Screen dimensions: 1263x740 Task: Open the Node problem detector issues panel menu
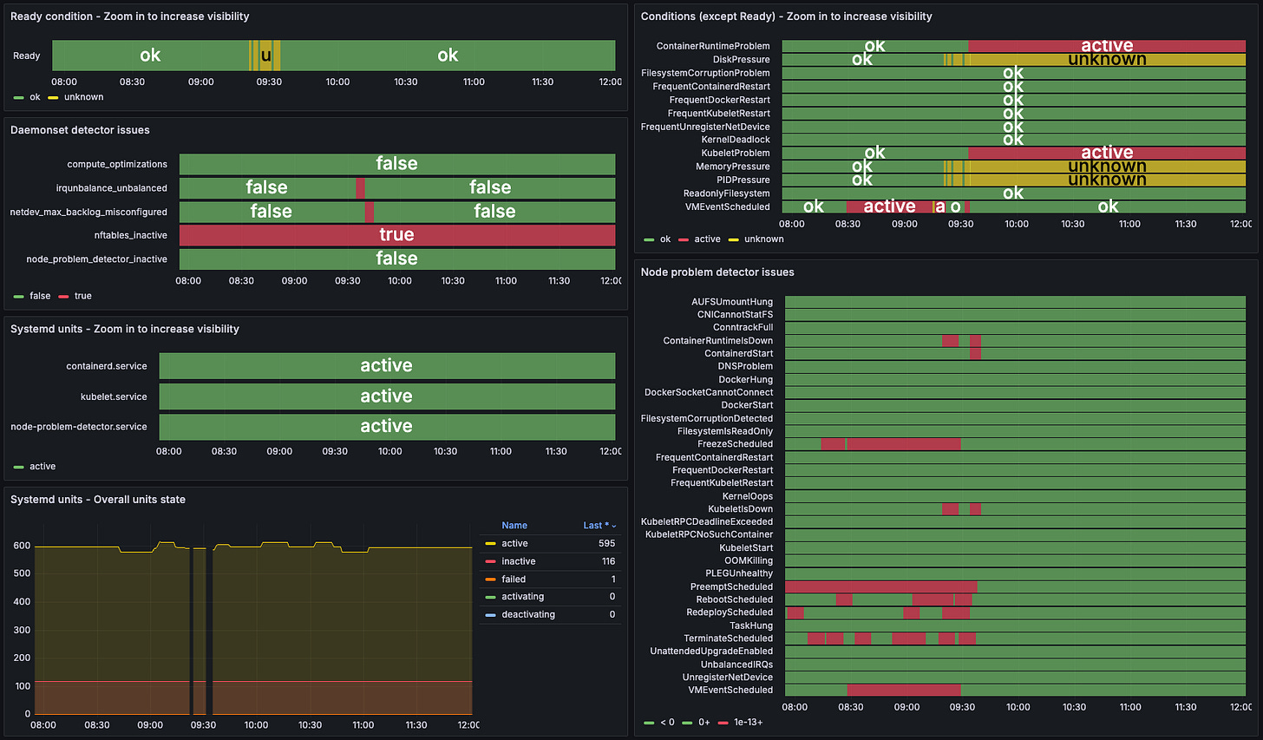pyautogui.click(x=719, y=272)
